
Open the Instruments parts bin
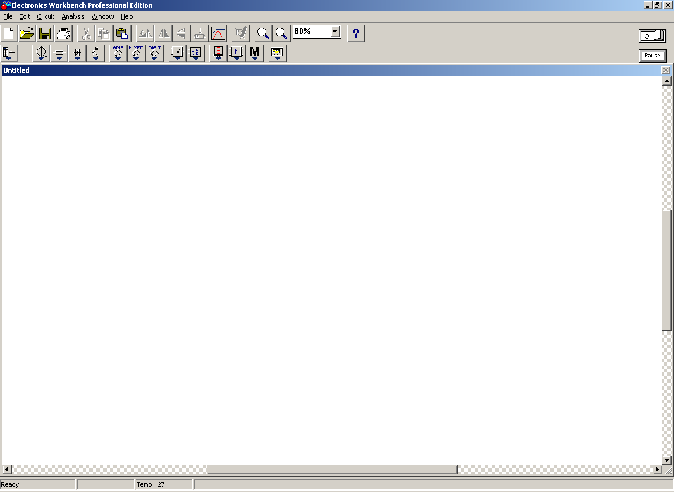[277, 53]
